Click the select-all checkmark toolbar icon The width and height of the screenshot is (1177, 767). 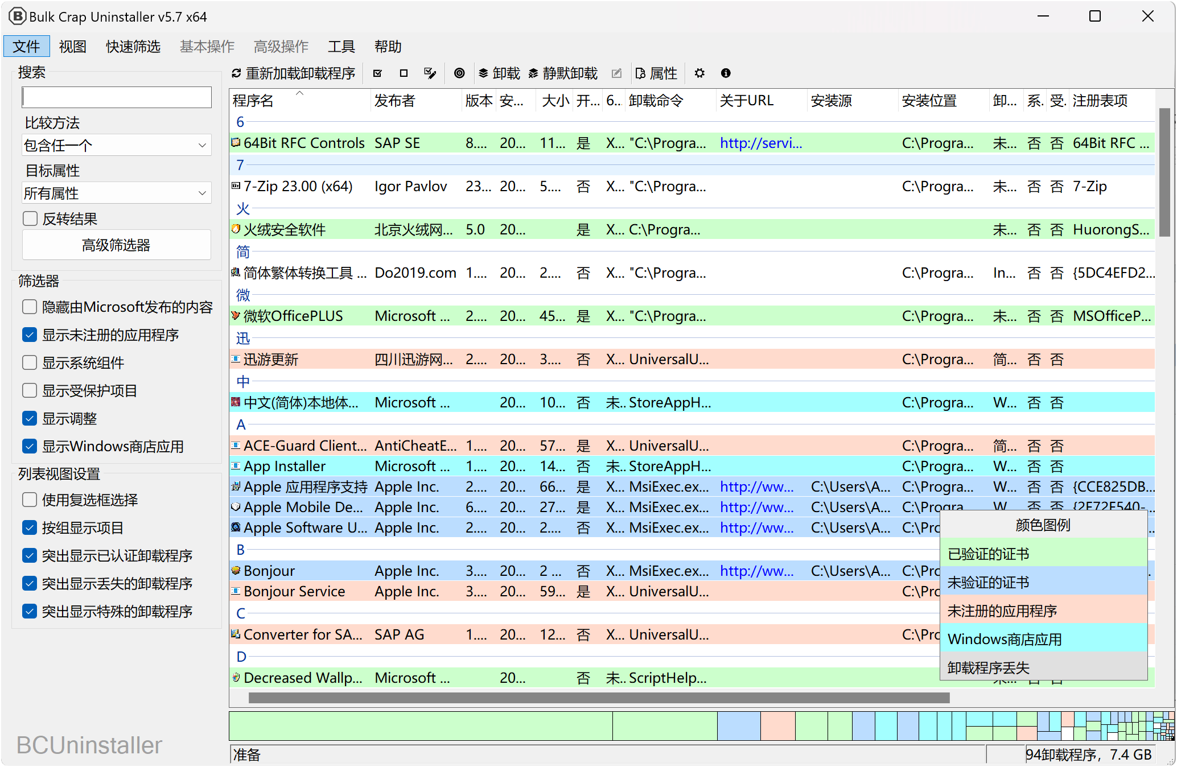point(377,73)
